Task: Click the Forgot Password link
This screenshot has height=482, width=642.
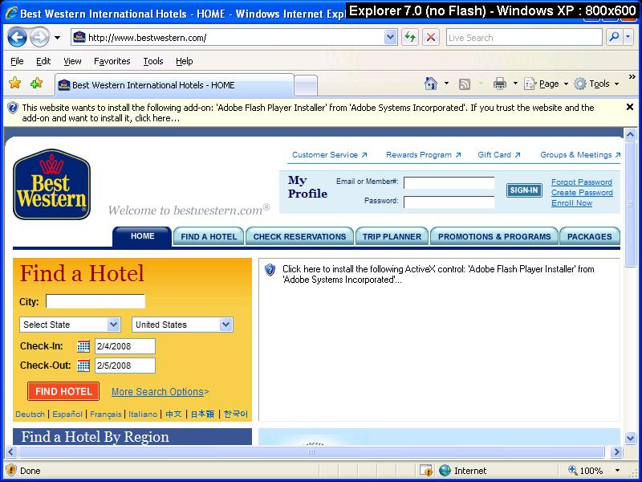Action: [x=582, y=182]
